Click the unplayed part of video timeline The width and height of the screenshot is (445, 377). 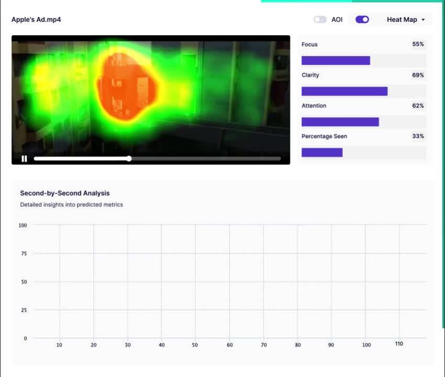tap(206, 159)
